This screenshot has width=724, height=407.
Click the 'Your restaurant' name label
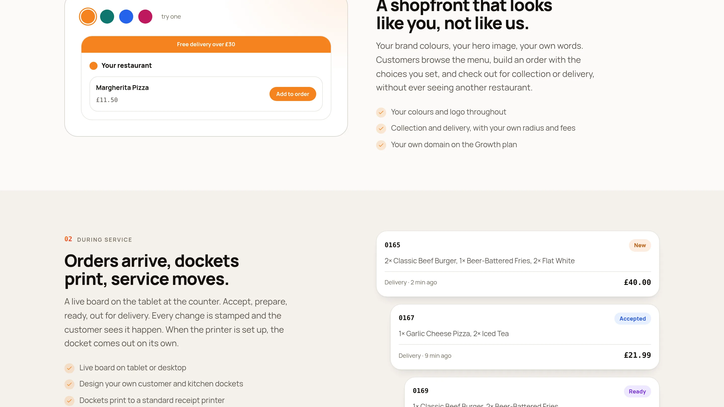126,65
